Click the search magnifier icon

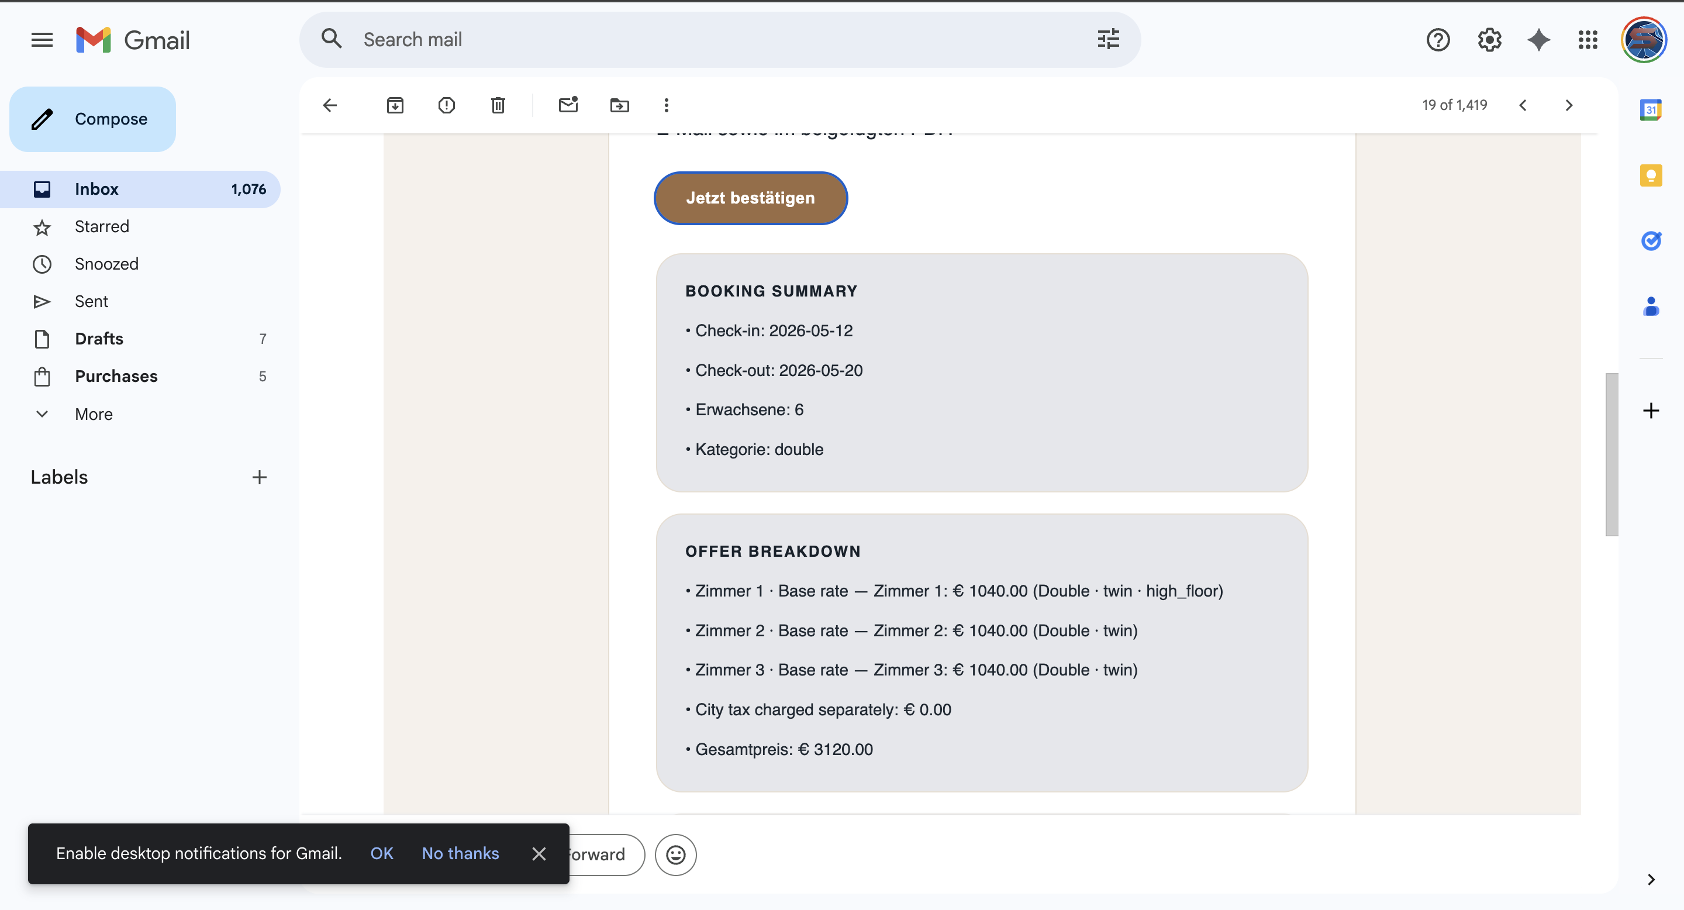(332, 39)
